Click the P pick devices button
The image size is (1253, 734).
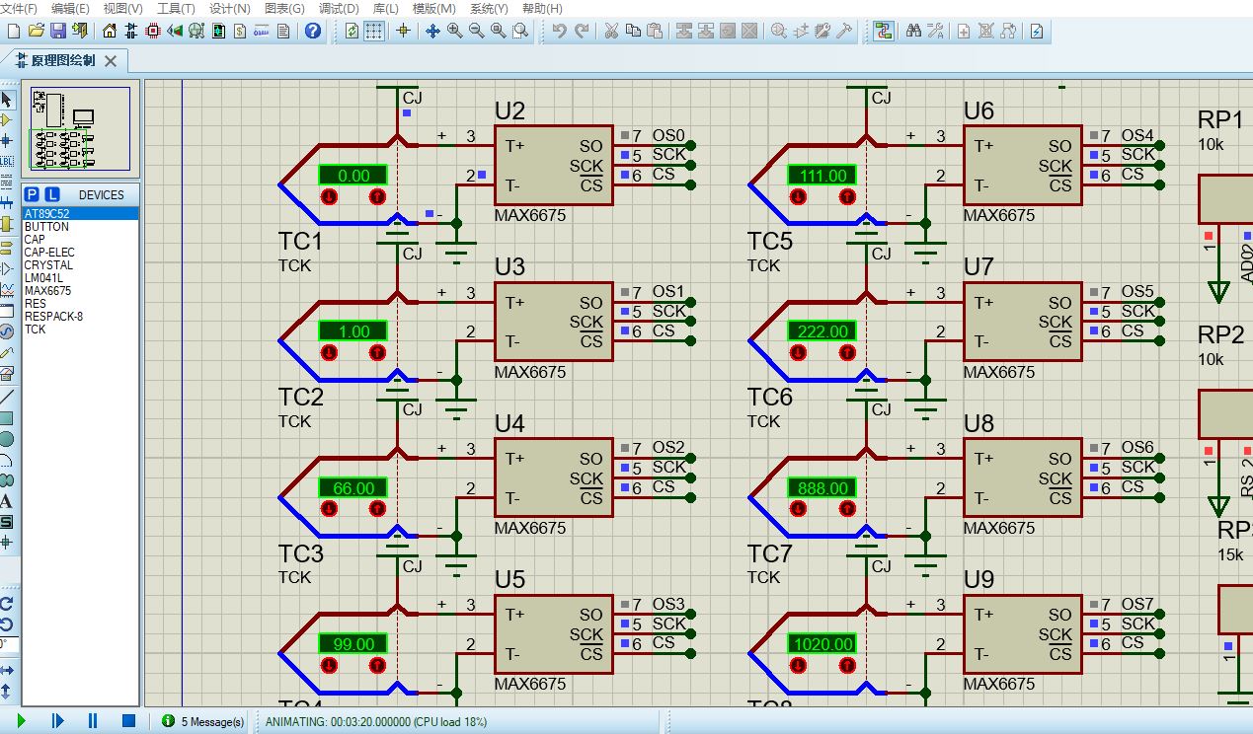(x=32, y=194)
